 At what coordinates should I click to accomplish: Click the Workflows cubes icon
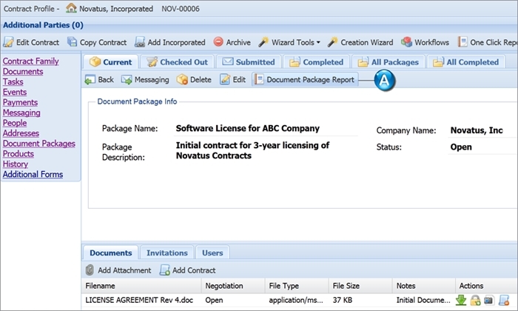tap(406, 42)
